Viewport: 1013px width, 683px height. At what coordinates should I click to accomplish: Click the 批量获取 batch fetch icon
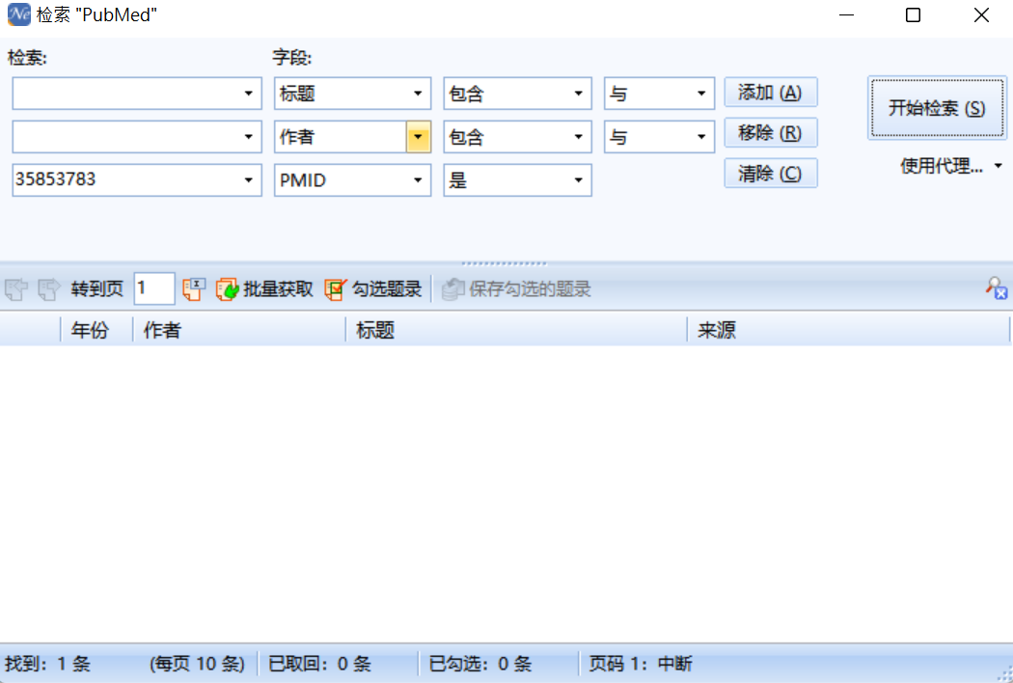coord(227,288)
